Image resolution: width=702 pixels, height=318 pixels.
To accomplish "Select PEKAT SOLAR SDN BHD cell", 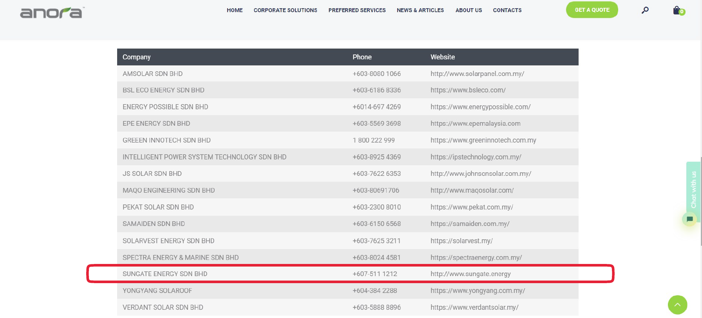I will click(x=158, y=207).
